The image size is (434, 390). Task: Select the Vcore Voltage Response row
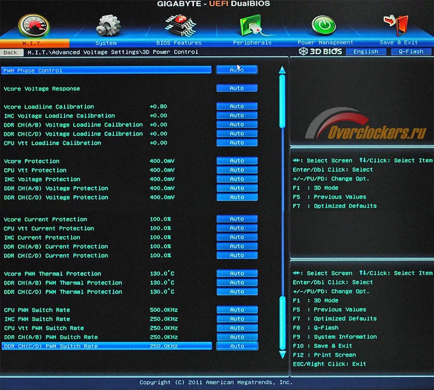click(42, 89)
